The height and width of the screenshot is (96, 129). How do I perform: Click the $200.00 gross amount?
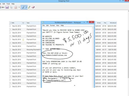[x=98, y=87]
